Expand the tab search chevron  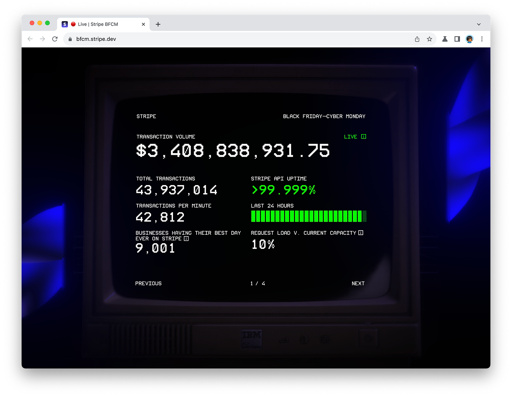tap(479, 24)
